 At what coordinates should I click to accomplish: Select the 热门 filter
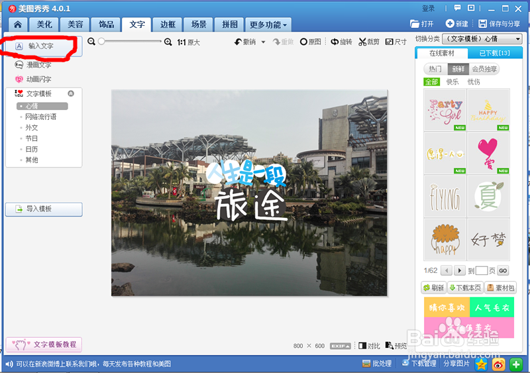pos(435,69)
